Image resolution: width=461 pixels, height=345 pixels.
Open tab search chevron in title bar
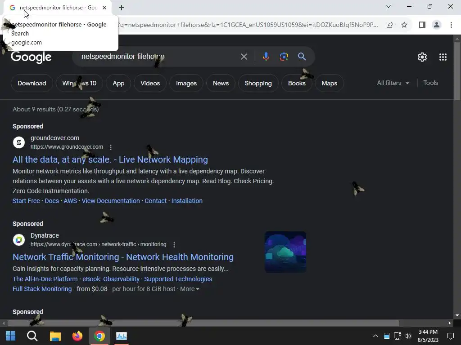tap(389, 6)
